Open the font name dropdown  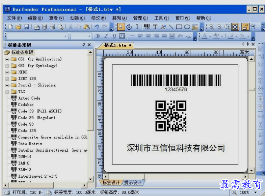65,36
